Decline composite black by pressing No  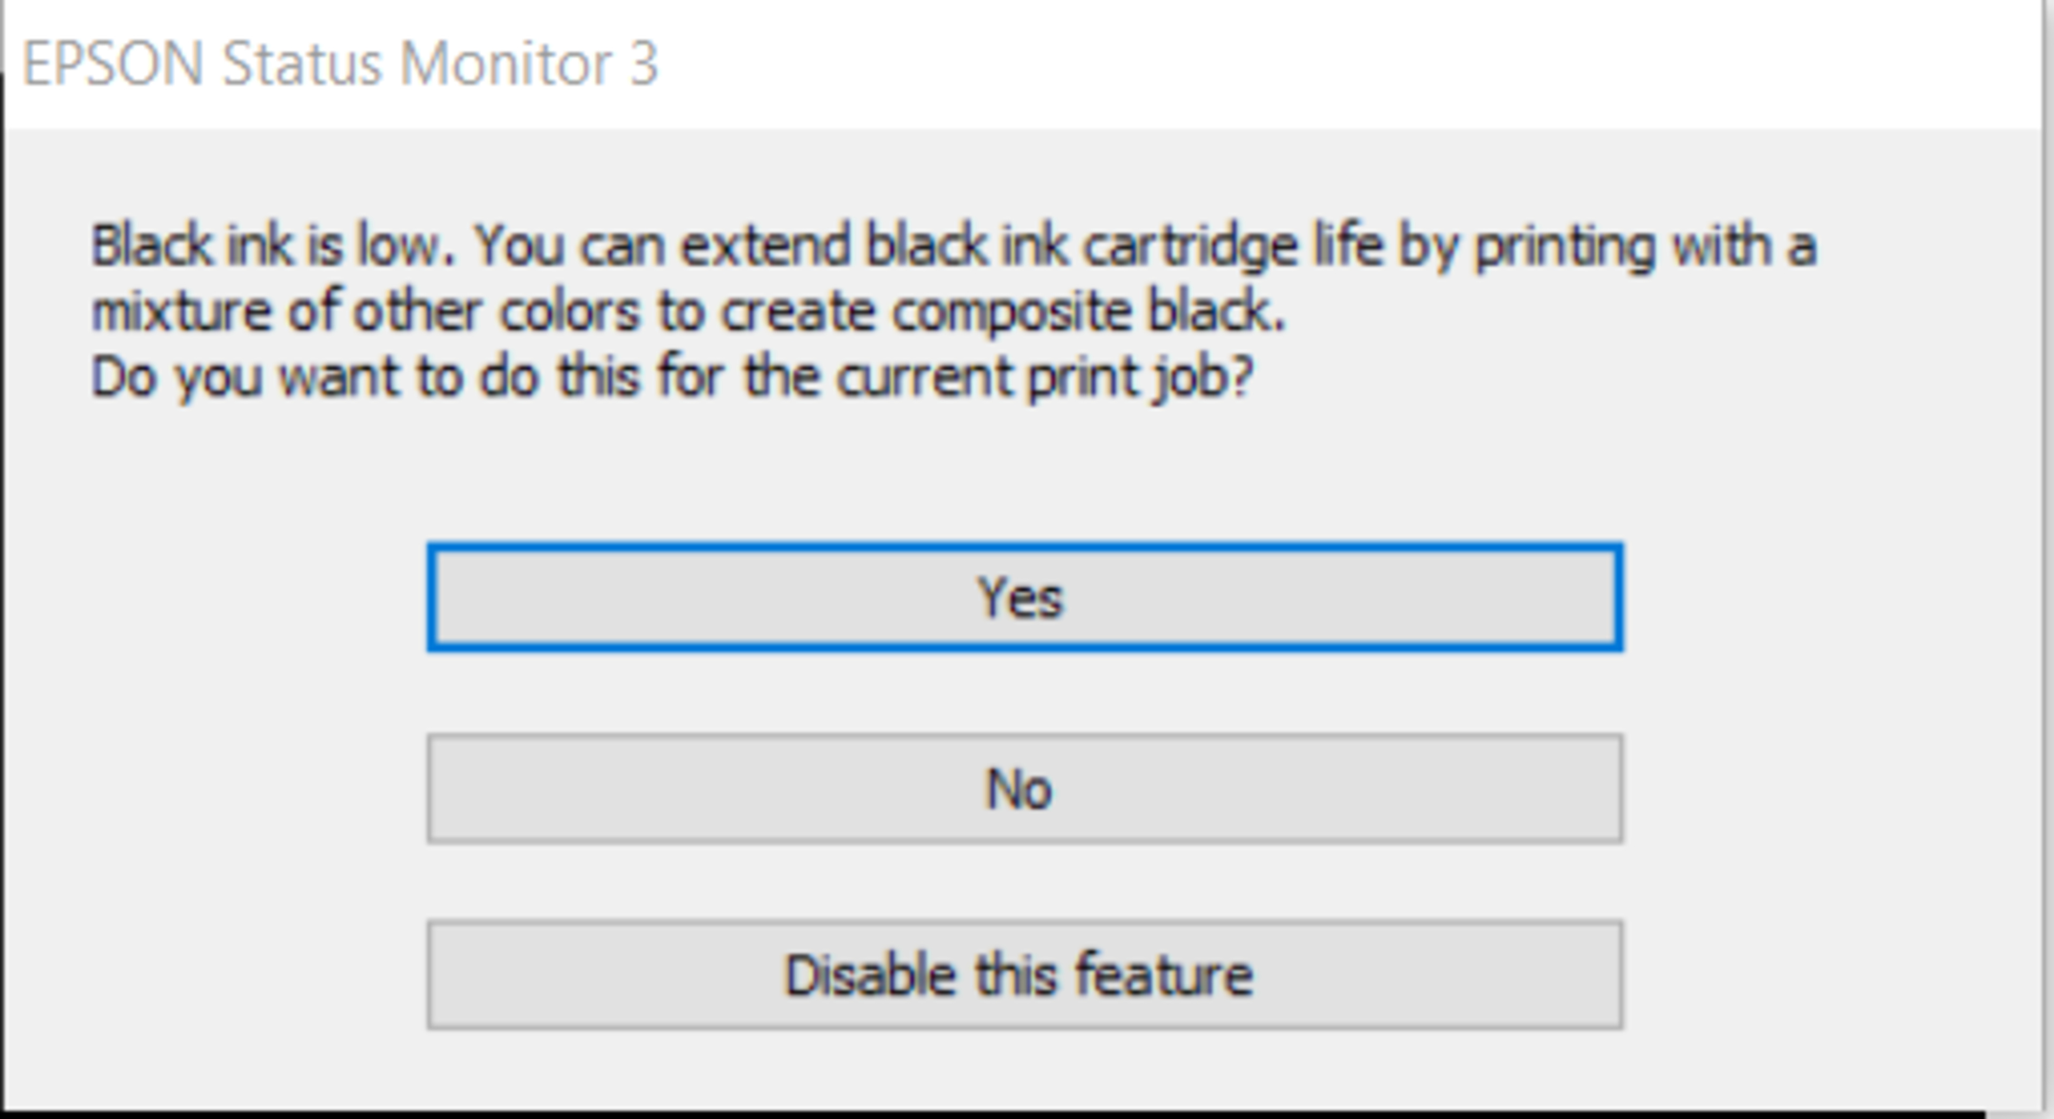(x=1024, y=788)
